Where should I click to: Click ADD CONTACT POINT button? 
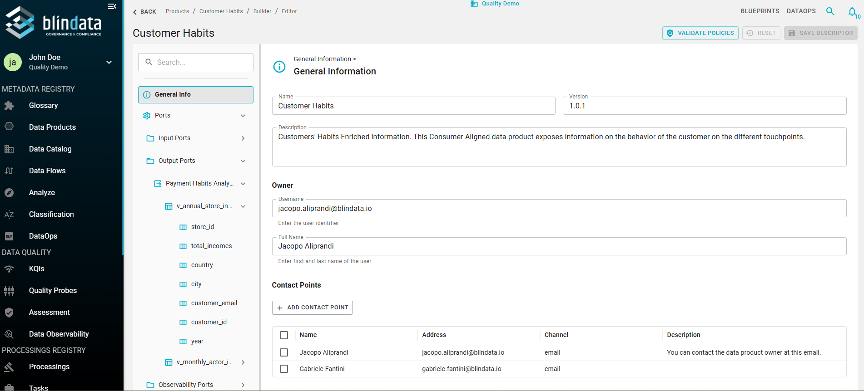(313, 308)
